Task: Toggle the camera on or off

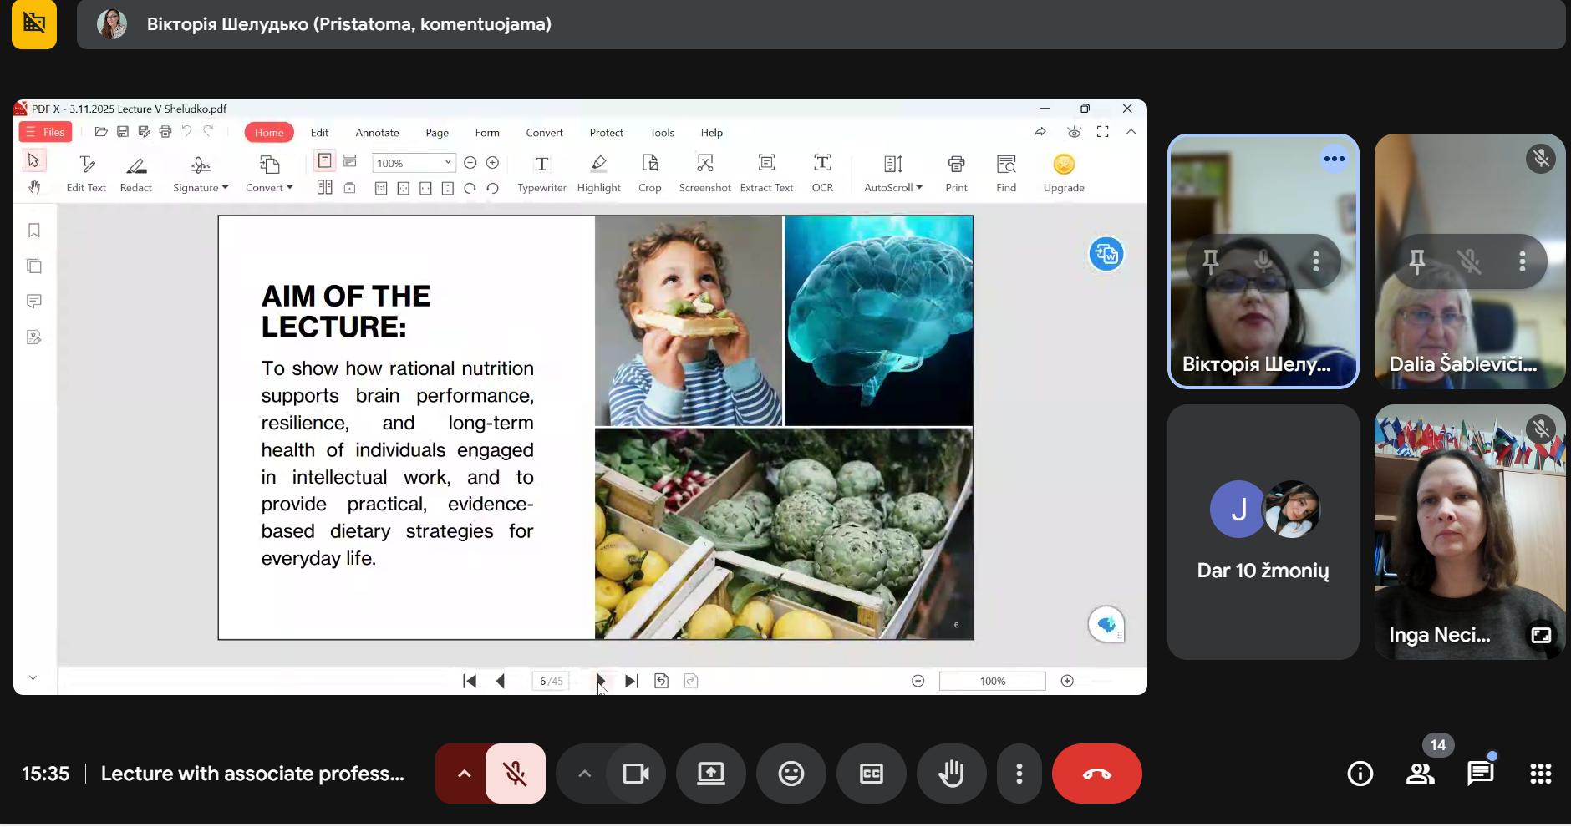Action: [x=636, y=774]
